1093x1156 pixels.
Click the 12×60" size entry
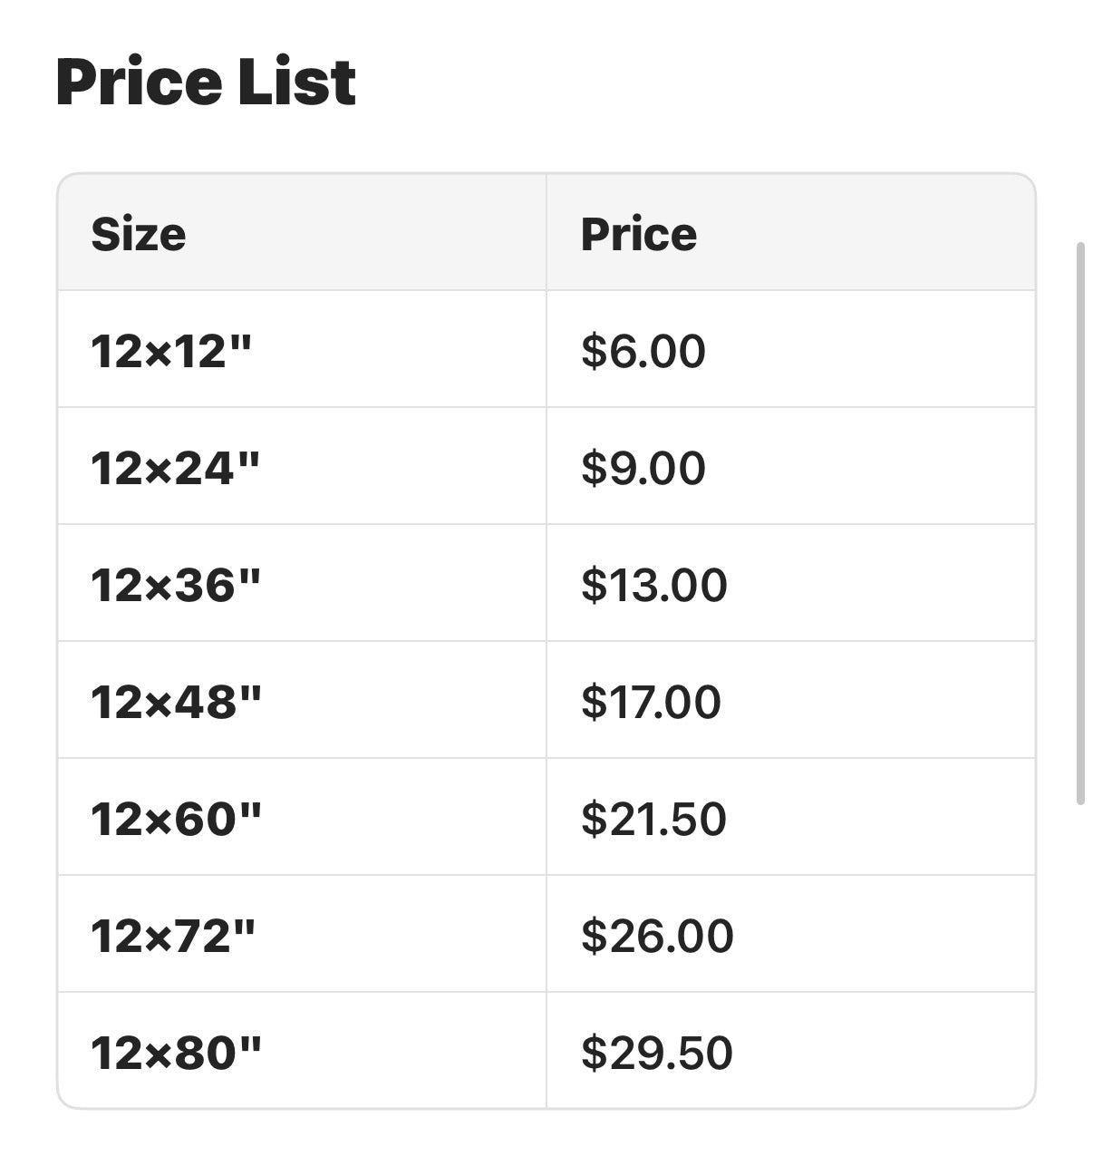pyautogui.click(x=176, y=819)
